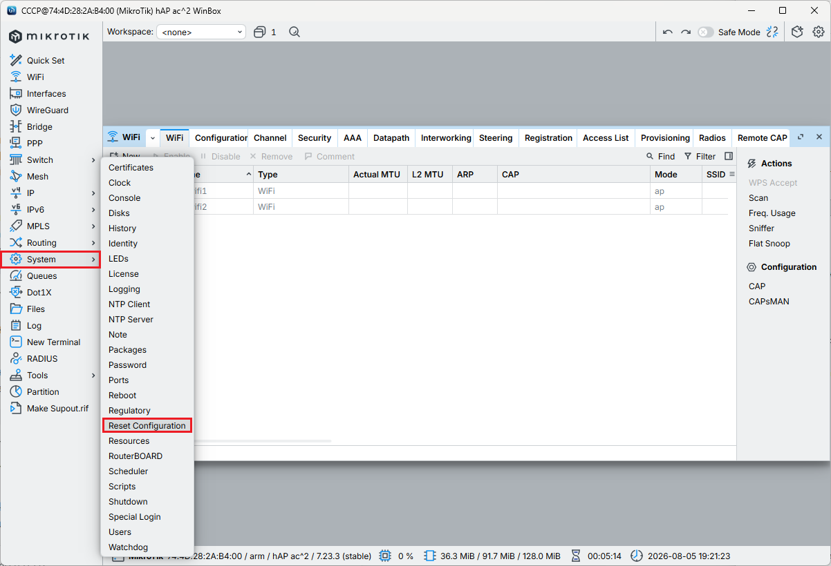Switch to the Access List tab
Viewport: 831px width, 566px height.
click(606, 138)
